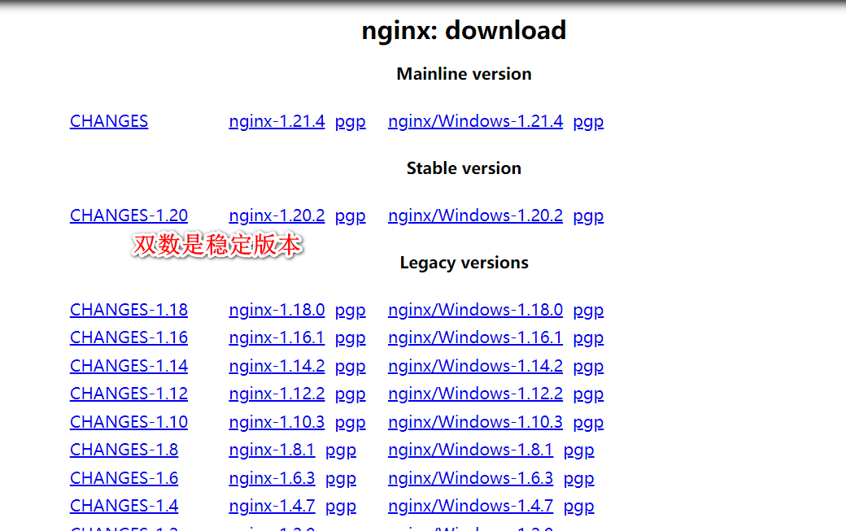Open pgp signature for nginx/Windows-1.16.1
The image size is (846, 531).
point(588,338)
